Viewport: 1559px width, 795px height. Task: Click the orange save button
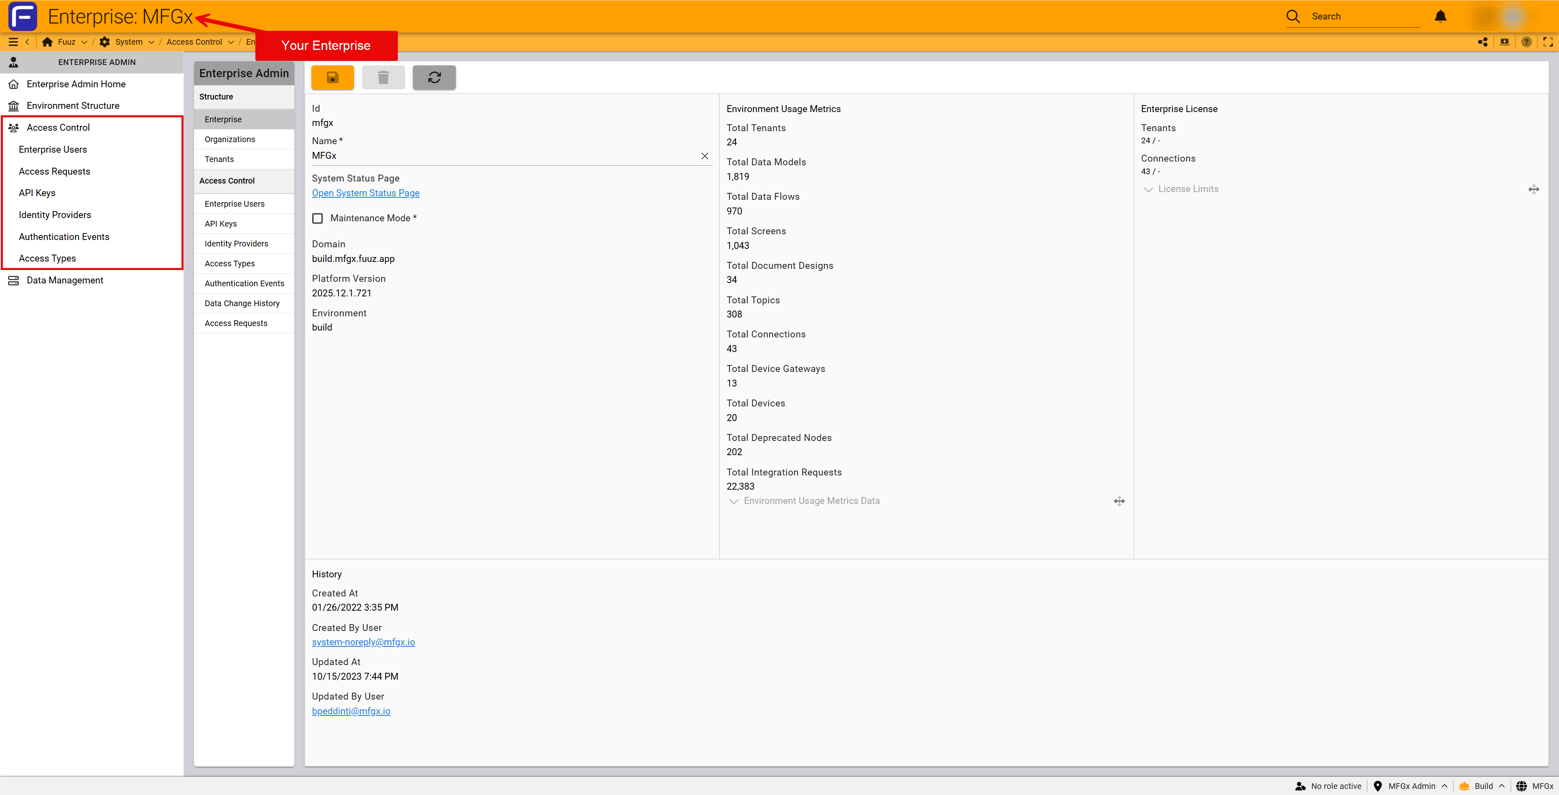pos(332,78)
